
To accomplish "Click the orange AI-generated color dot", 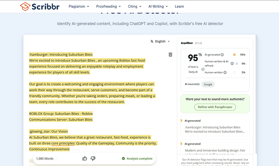I will coord(235,55).
